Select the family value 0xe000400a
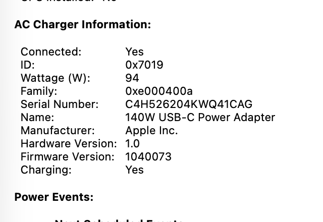323x222 pixels. (158, 91)
